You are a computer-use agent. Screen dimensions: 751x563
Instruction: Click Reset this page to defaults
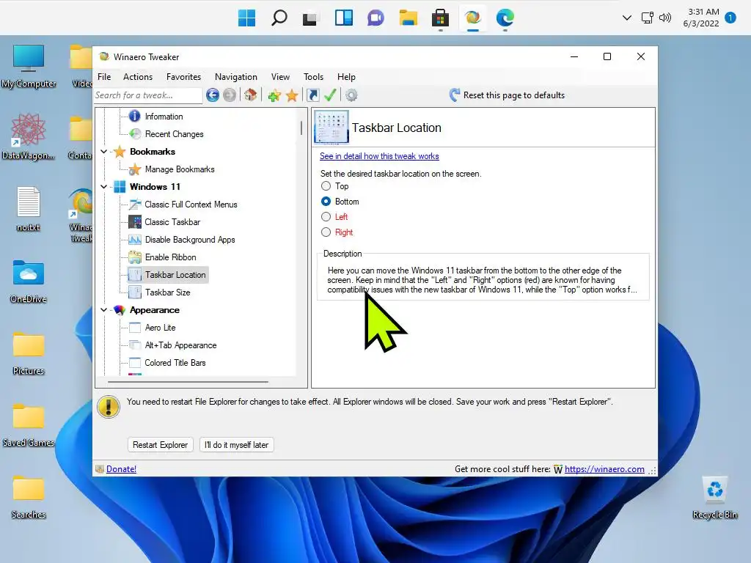point(514,95)
